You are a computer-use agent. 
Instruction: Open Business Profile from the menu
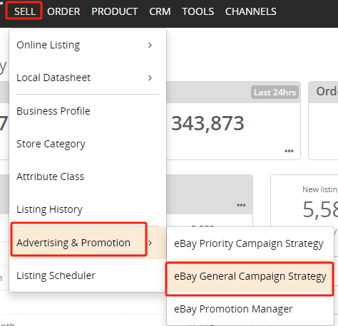point(88,111)
